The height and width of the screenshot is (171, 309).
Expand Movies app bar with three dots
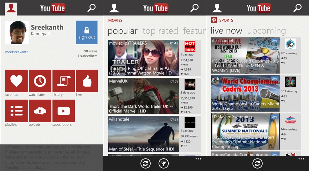pyautogui.click(x=198, y=159)
